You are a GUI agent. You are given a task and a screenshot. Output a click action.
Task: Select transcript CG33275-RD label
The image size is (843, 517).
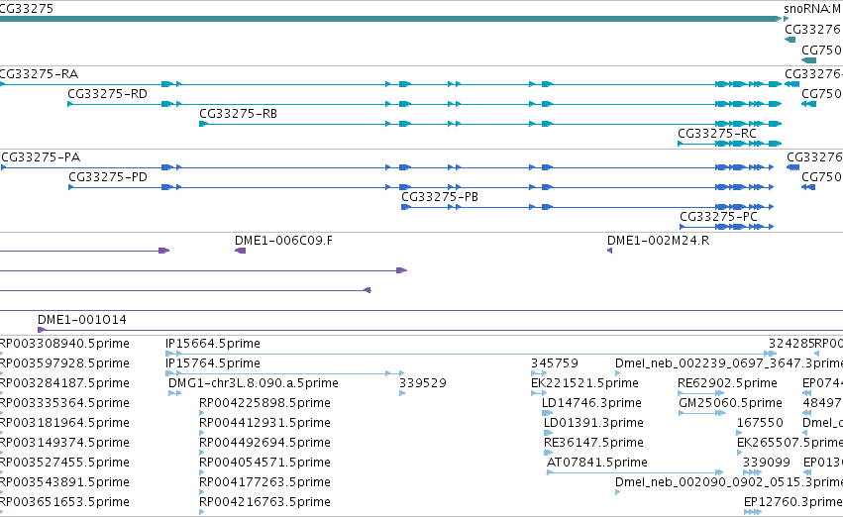click(108, 93)
